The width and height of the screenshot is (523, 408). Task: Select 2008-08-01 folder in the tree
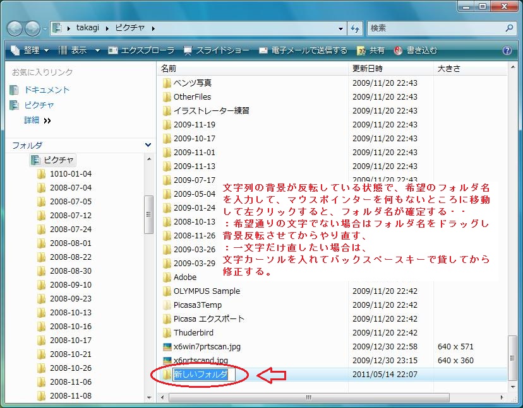70,243
